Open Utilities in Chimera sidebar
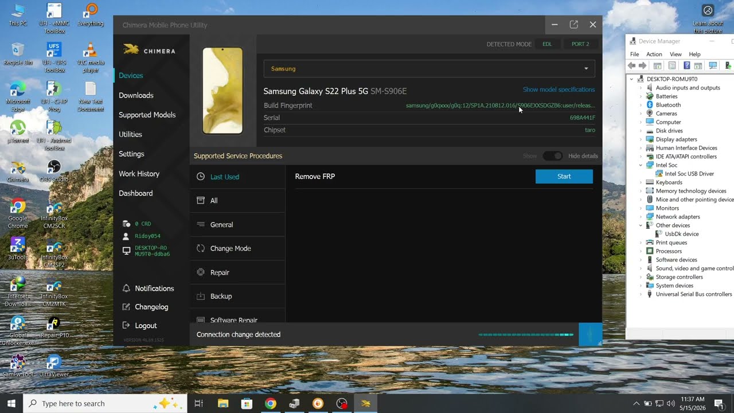Image resolution: width=734 pixels, height=413 pixels. 130,134
